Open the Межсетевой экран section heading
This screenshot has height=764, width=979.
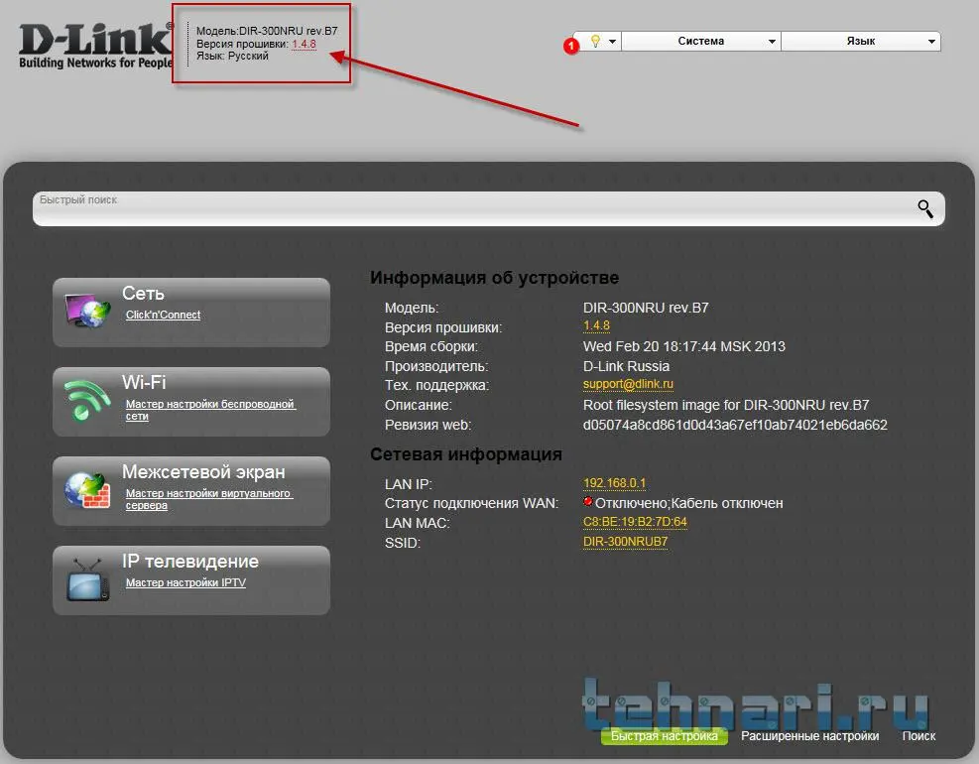(203, 471)
